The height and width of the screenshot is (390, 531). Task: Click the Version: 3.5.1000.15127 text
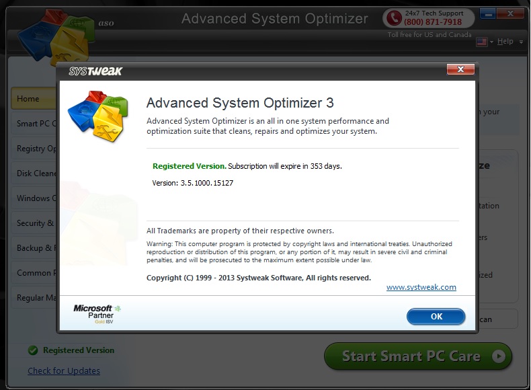pyautogui.click(x=193, y=183)
